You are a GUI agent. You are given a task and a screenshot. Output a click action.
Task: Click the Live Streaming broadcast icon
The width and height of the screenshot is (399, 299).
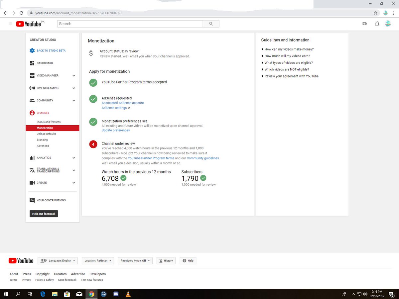point(32,88)
